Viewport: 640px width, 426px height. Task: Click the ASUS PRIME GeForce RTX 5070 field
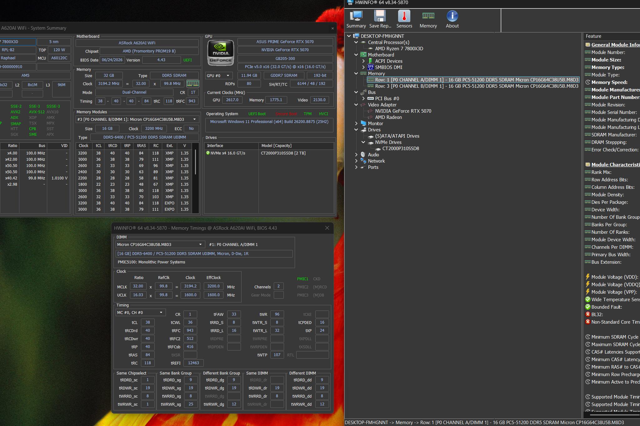(285, 42)
